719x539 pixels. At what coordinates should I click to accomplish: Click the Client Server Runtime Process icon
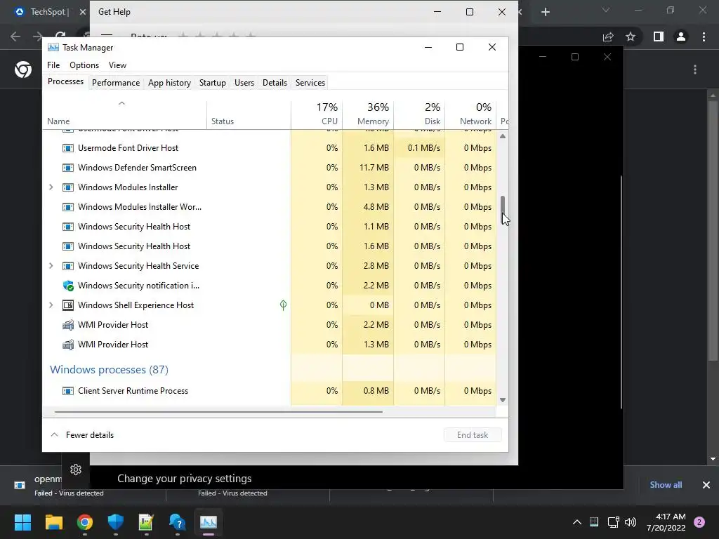(x=68, y=391)
